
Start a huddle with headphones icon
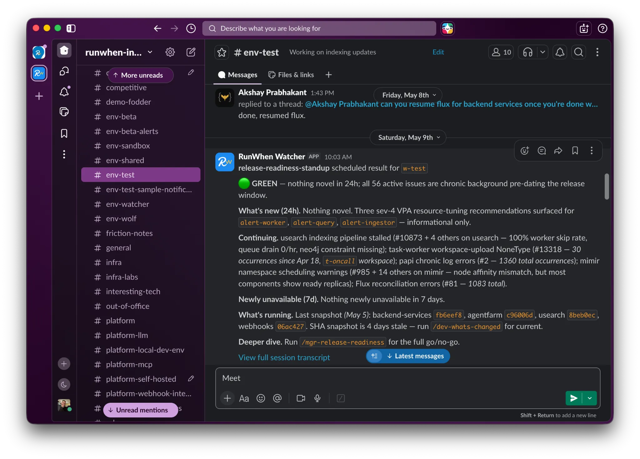(528, 52)
